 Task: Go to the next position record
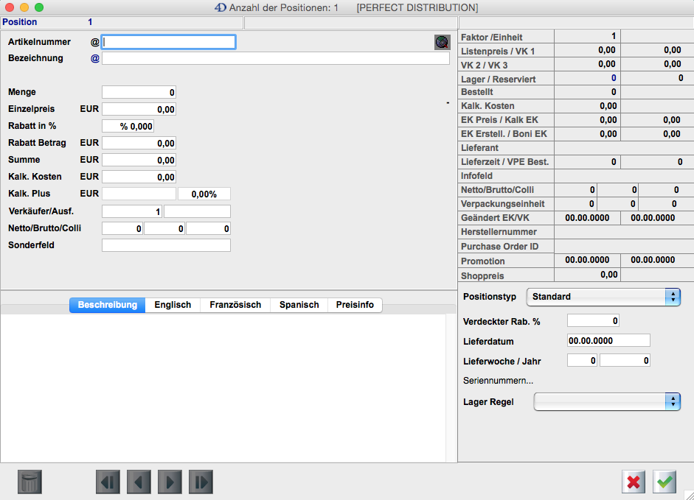pyautogui.click(x=170, y=482)
